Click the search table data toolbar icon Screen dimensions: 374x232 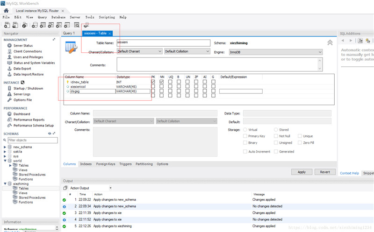[x=77, y=25]
